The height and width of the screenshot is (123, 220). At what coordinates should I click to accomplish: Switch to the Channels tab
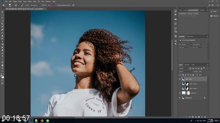(x=187, y=65)
